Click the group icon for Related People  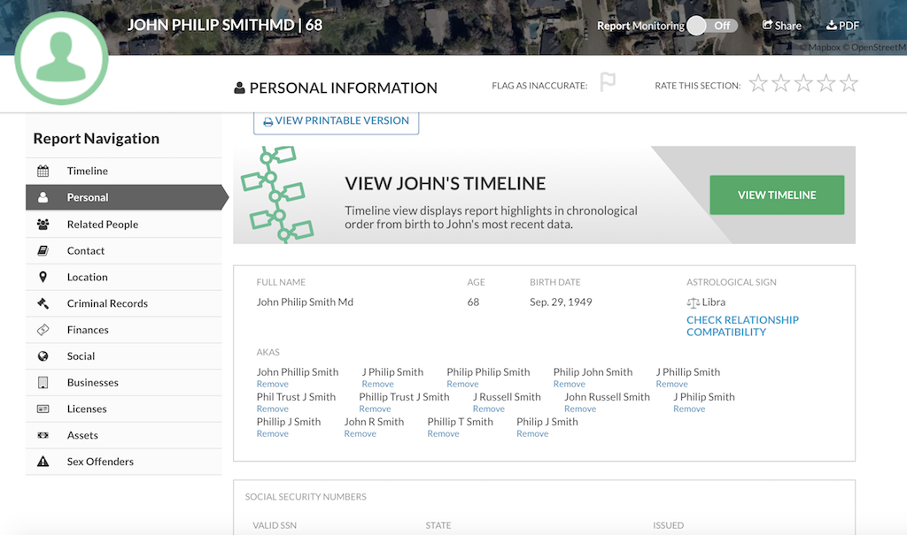click(x=43, y=224)
